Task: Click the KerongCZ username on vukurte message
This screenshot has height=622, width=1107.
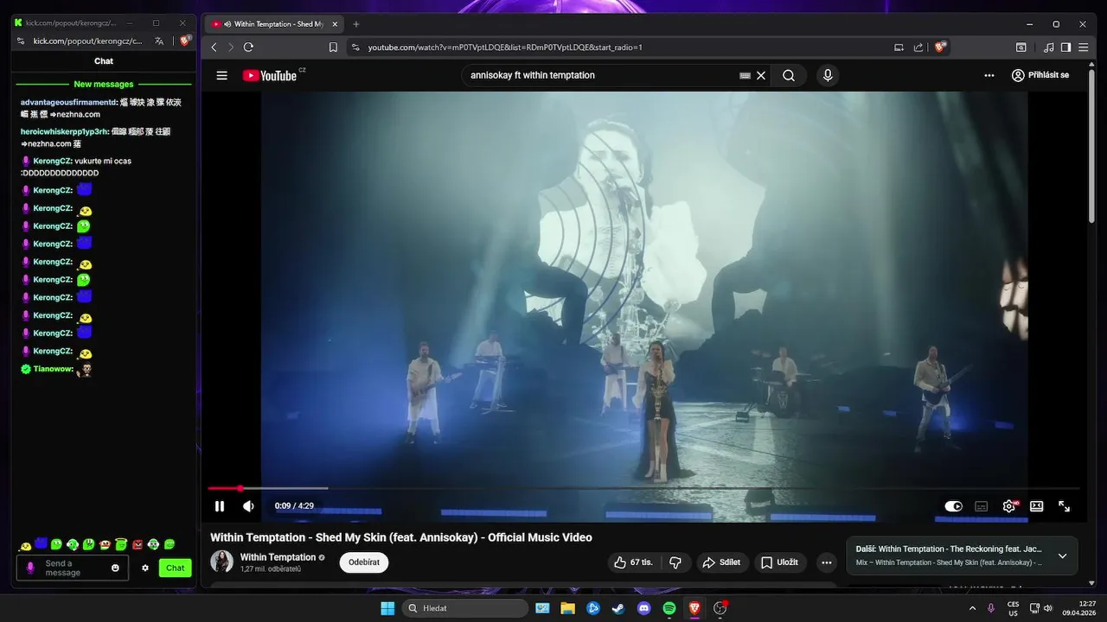Action: pos(52,161)
